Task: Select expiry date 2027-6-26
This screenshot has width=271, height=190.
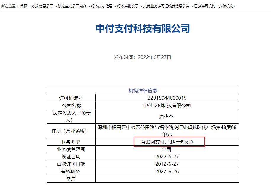Action: [167, 171]
